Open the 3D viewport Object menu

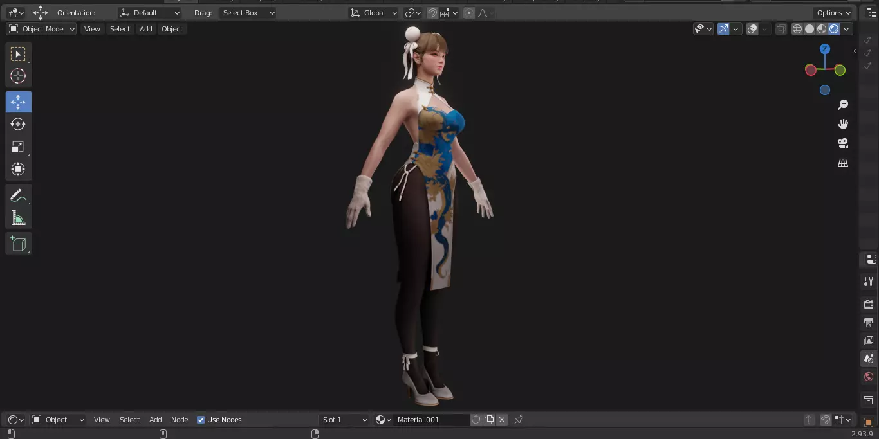[x=172, y=29]
